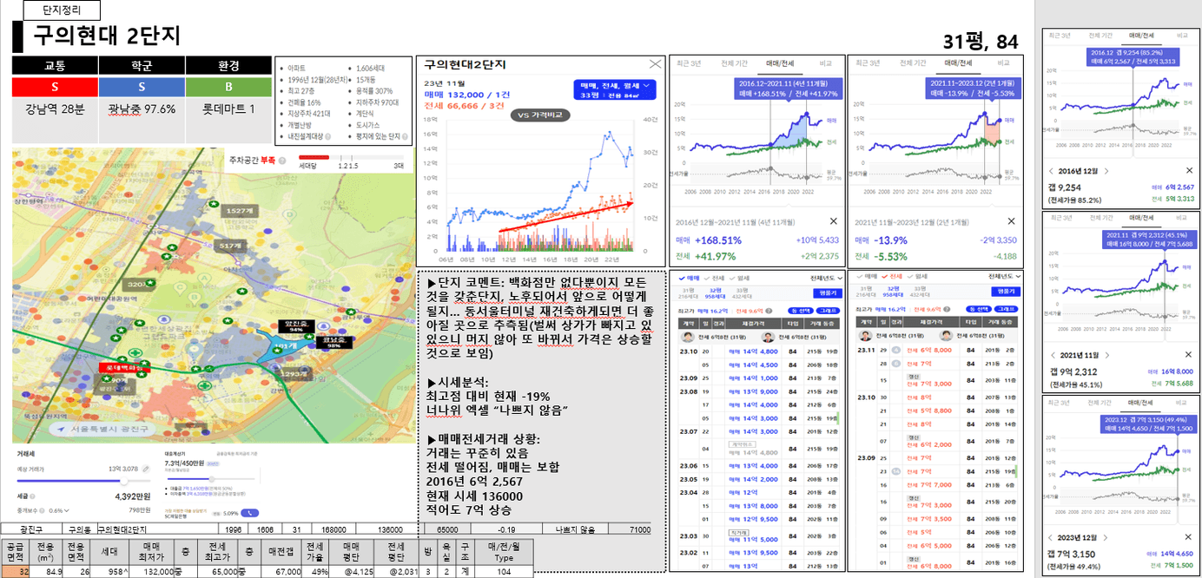1202x578 pixels.
Task: Click the info icon next to 세금
Action: coord(32,497)
